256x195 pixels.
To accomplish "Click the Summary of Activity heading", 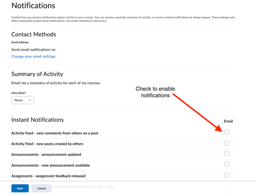I will tap(37, 74).
